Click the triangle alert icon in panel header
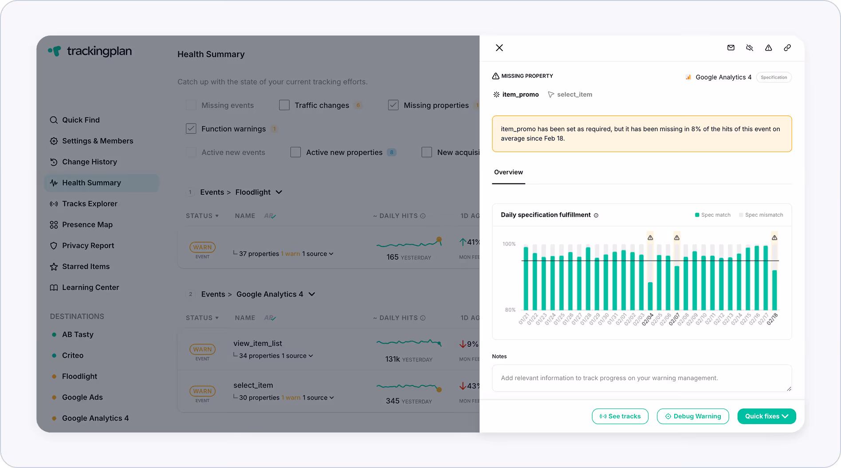The image size is (841, 468). [x=768, y=48]
